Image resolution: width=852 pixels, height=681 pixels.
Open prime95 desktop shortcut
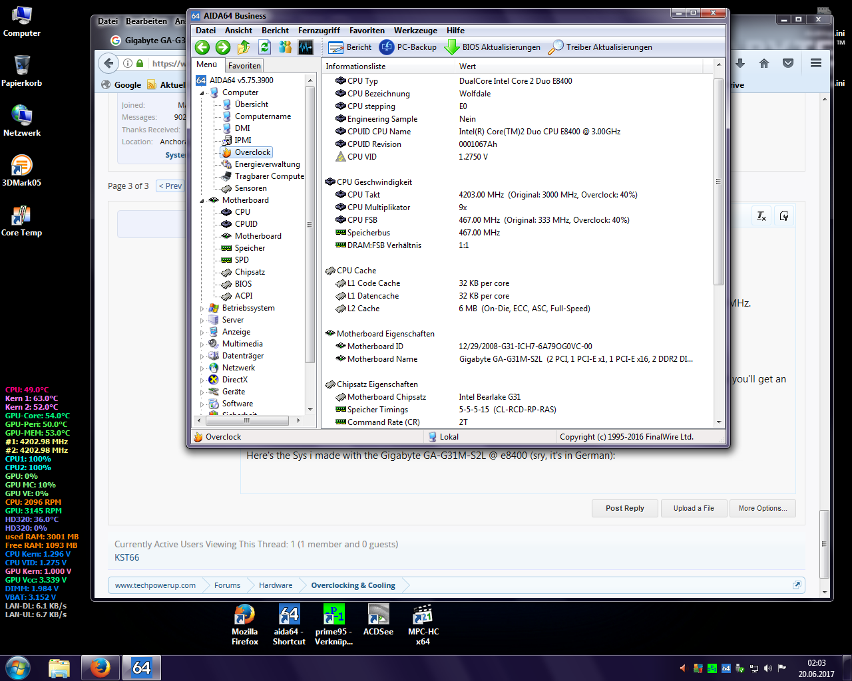click(x=333, y=624)
